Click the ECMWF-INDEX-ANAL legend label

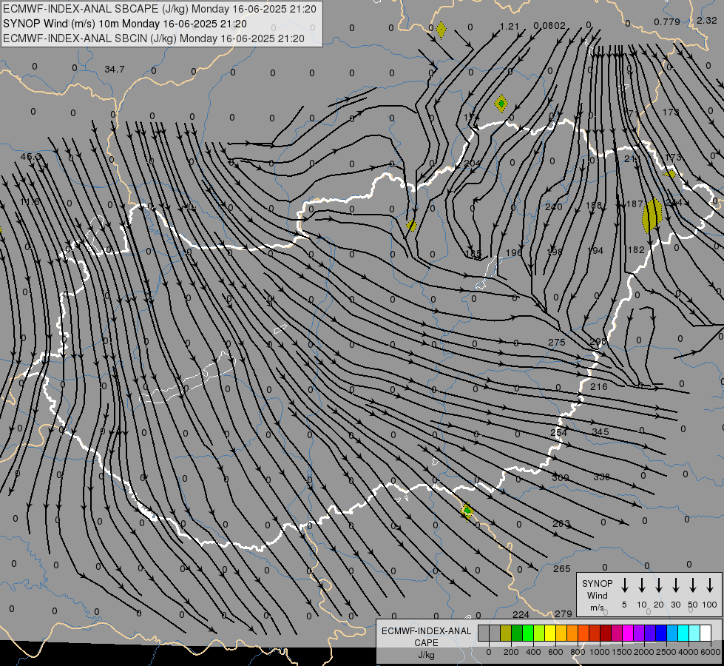point(427,631)
